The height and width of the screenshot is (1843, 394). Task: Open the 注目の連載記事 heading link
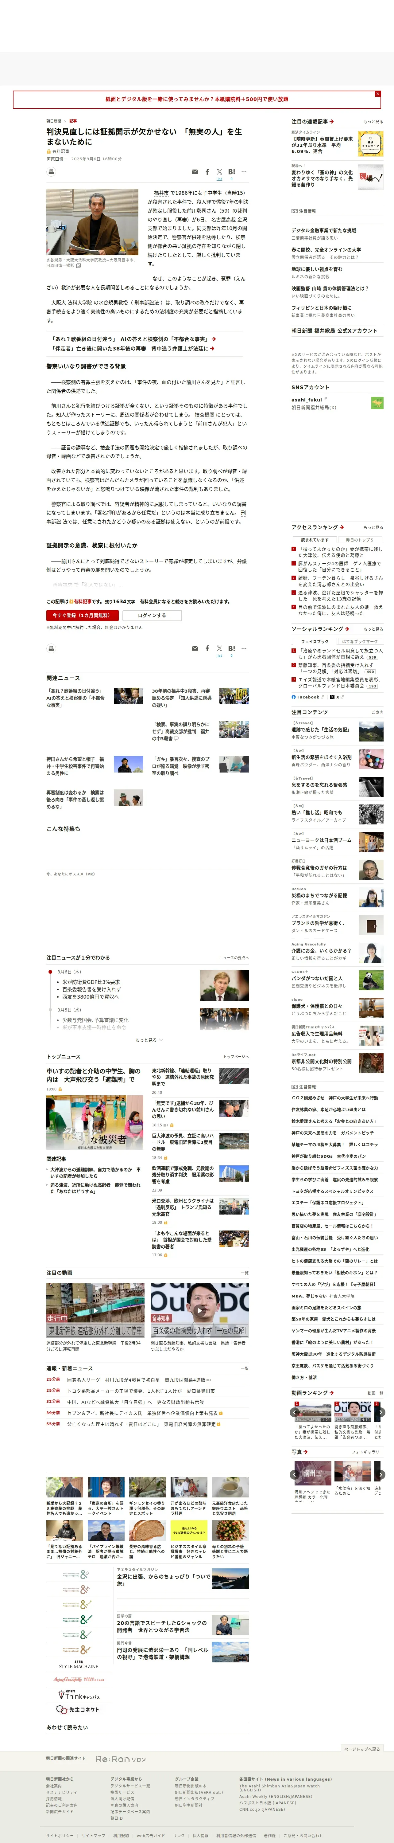tap(312, 122)
